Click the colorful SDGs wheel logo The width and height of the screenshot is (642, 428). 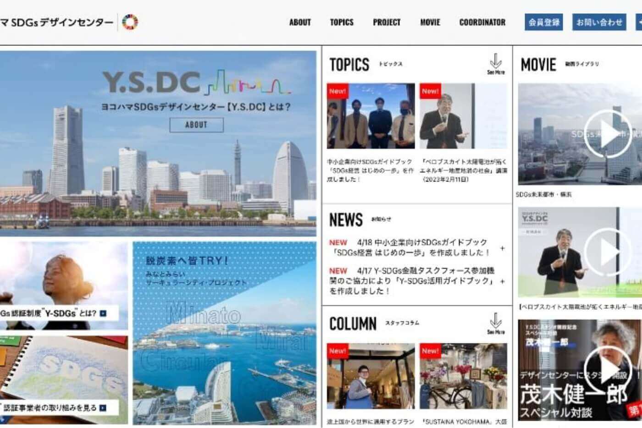(x=130, y=22)
